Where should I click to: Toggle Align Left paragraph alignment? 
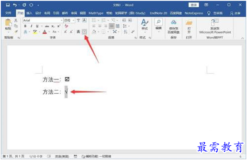94,26
